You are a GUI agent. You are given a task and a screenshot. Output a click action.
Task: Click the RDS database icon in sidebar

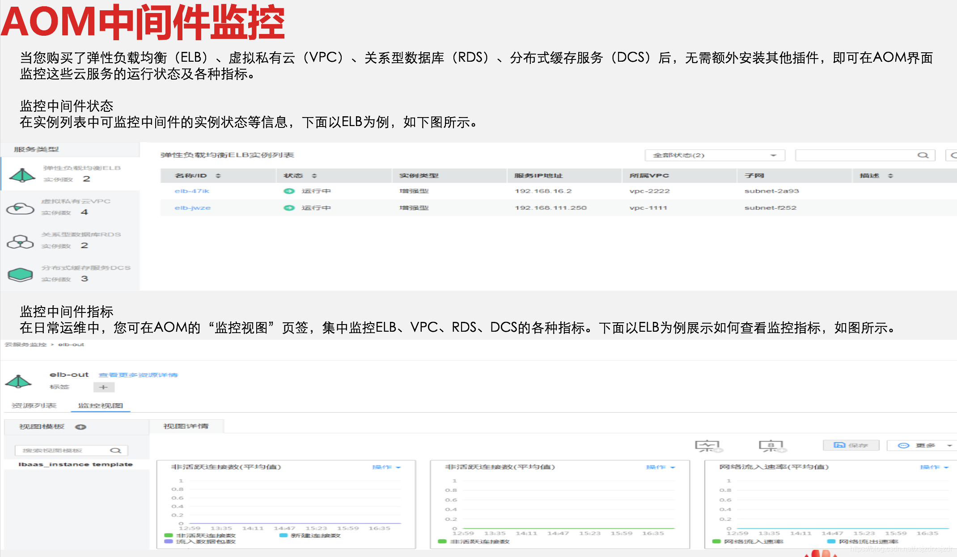pos(20,241)
